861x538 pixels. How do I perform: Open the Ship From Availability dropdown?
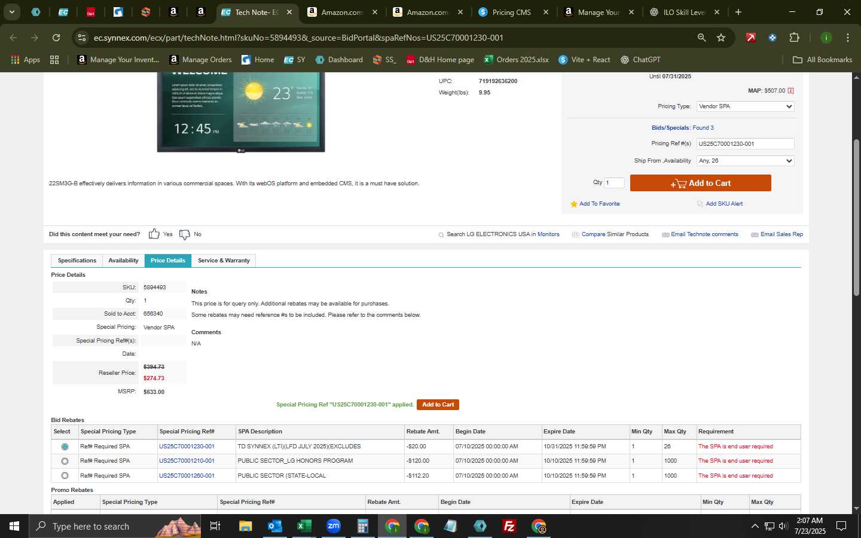(745, 161)
